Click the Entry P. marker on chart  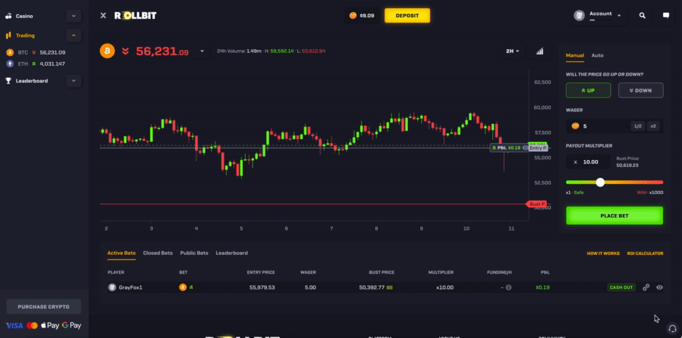pos(538,148)
